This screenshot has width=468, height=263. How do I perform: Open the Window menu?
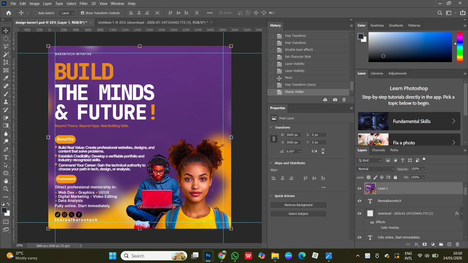tap(117, 4)
